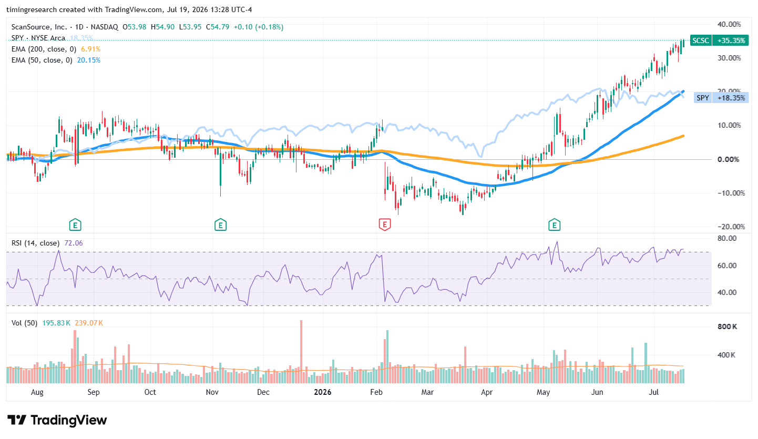Click the EMA 50 value 20.15%
The height and width of the screenshot is (439, 758).
(88, 60)
